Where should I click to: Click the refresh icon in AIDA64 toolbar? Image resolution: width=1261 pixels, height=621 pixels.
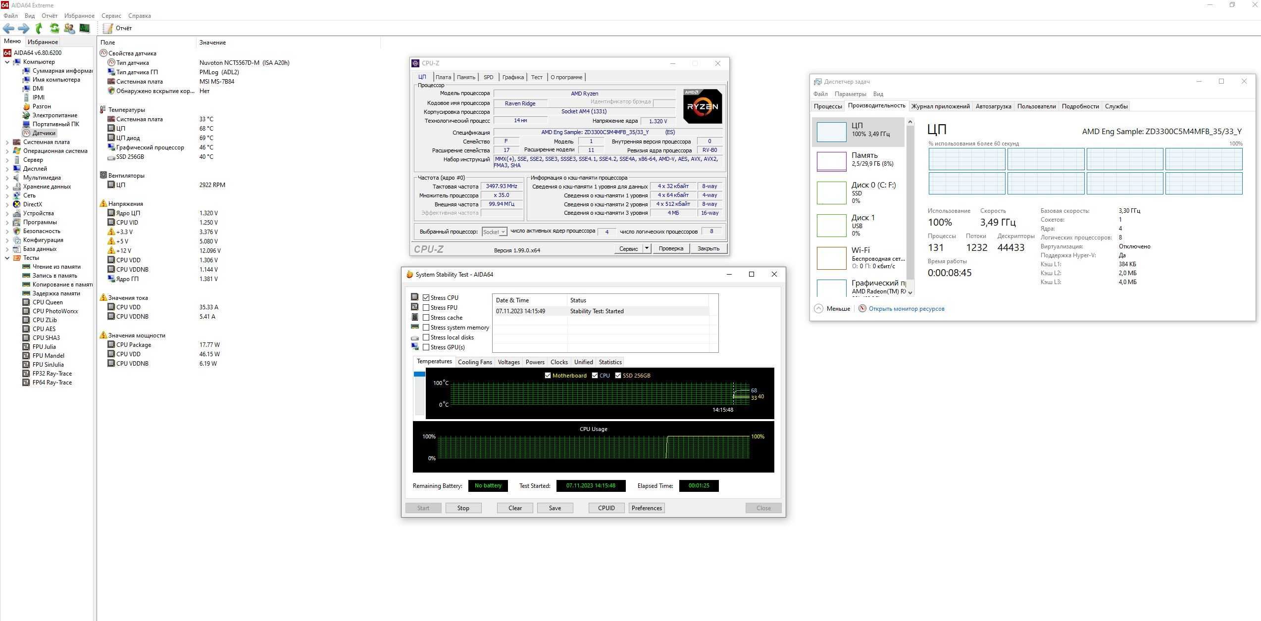pos(54,28)
